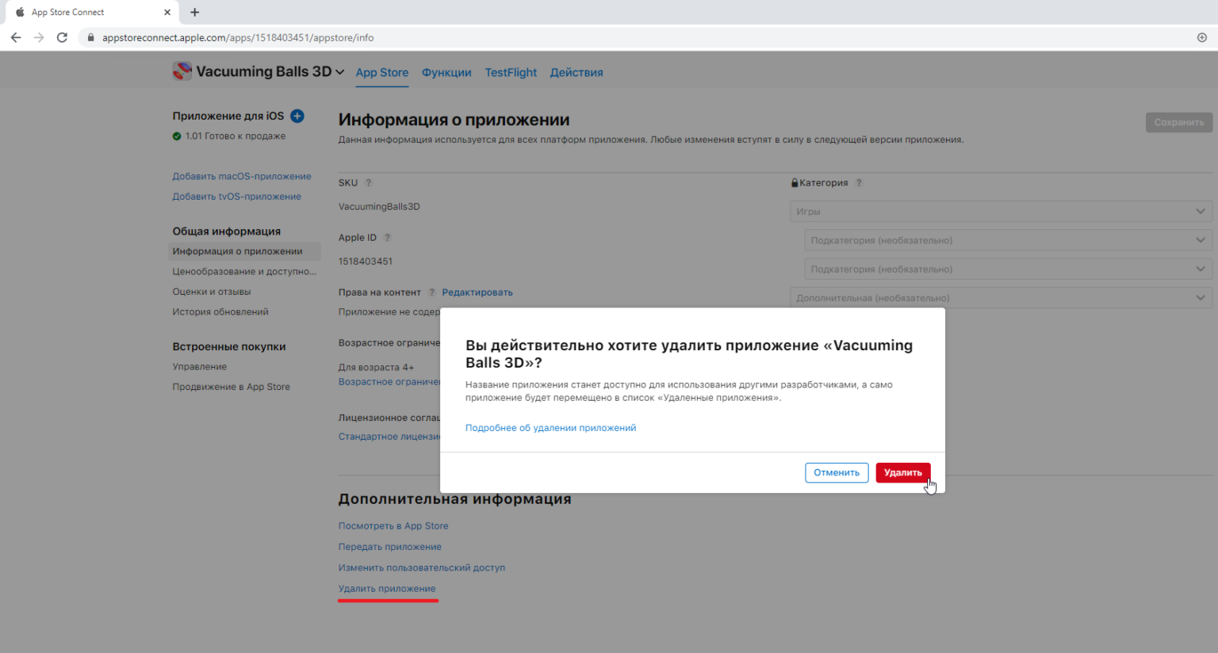Open Продвижение в App Store
1218x653 pixels.
[x=232, y=387]
